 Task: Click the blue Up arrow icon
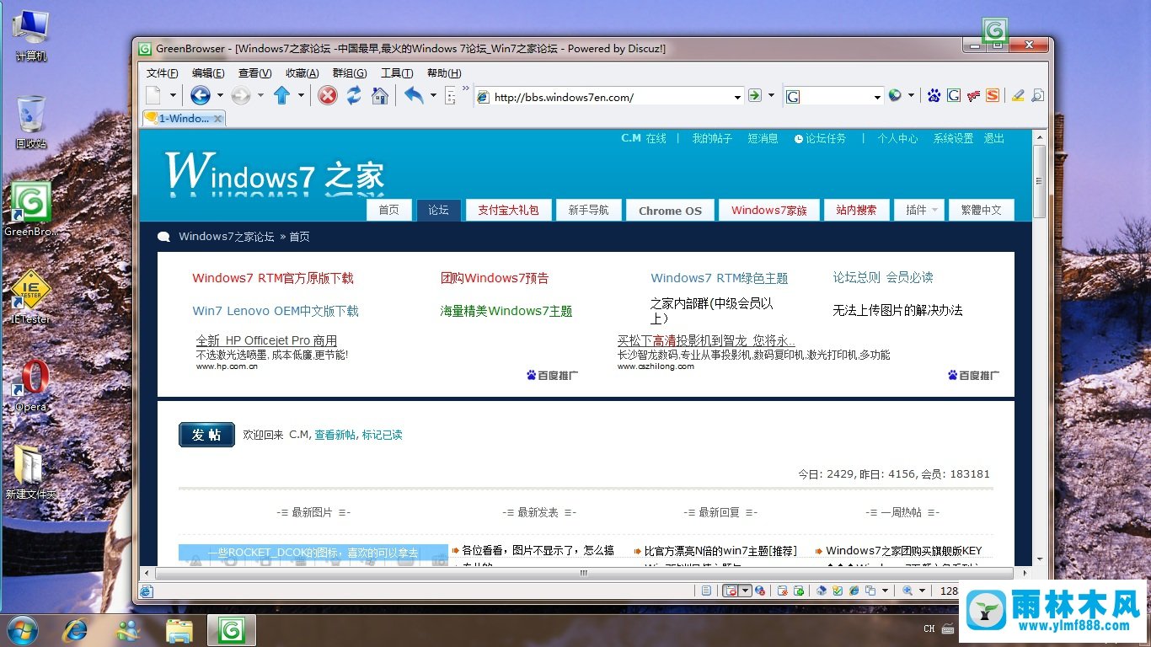pos(281,95)
